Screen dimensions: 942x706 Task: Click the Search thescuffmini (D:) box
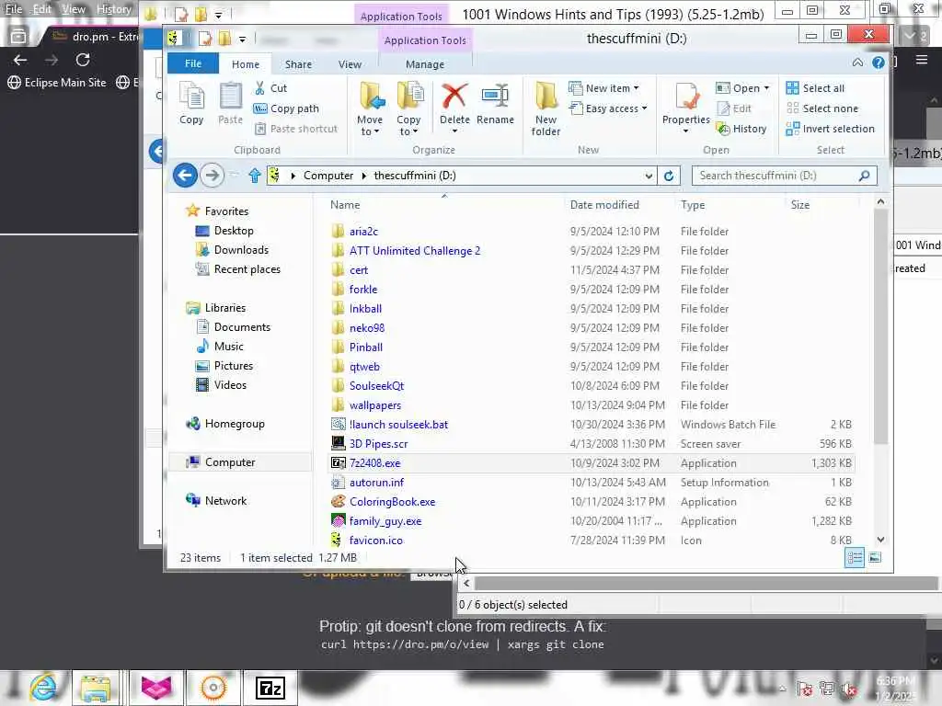click(784, 176)
